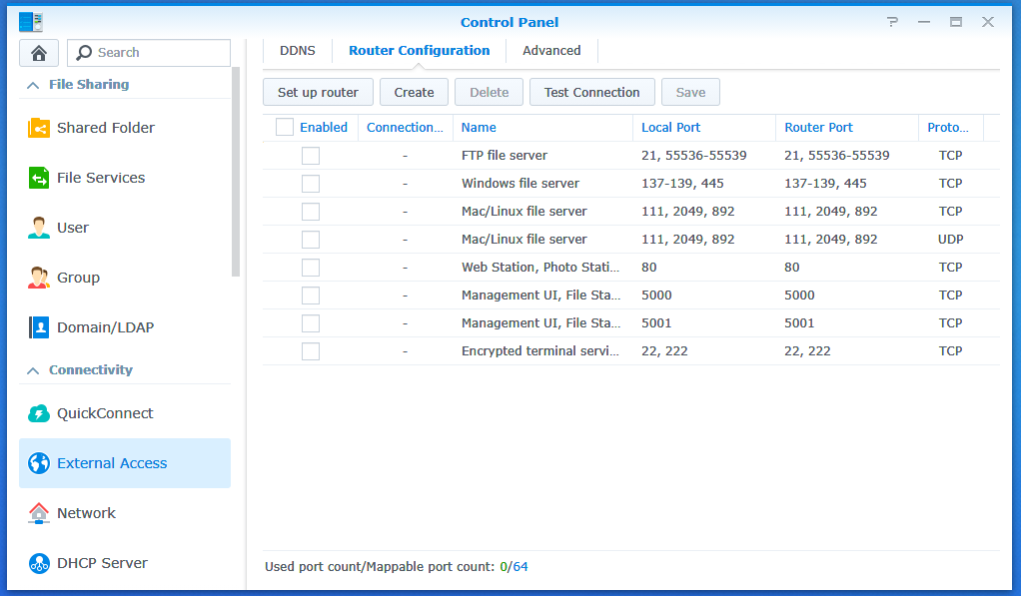The image size is (1021, 596).
Task: Open Domain/LDAP icon
Action: point(39,327)
